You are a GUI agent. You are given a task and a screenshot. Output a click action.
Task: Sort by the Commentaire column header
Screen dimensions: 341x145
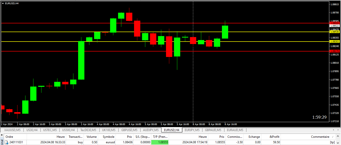click(308, 137)
